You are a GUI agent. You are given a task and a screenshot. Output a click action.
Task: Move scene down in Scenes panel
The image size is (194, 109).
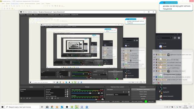tap(30, 98)
